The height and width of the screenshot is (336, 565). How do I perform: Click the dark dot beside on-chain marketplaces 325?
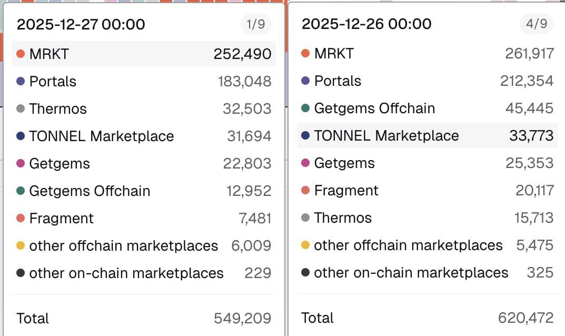[x=305, y=273]
